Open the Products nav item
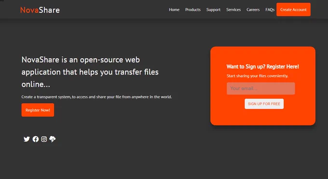Screen dimensions: 328x179 point(193,10)
